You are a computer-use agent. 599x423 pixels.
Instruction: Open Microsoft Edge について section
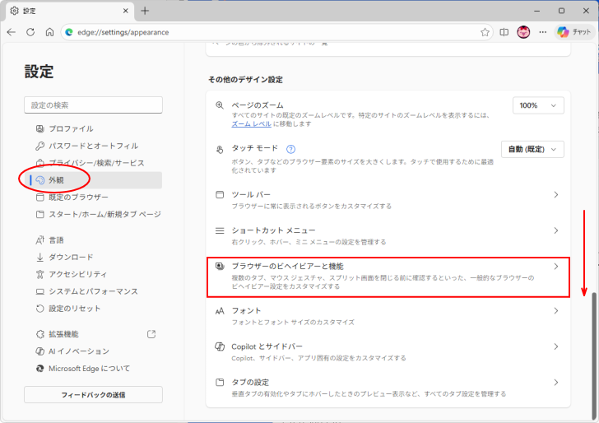pos(94,369)
